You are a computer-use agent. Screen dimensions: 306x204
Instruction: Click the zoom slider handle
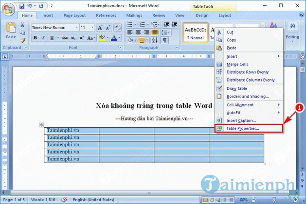click(274, 200)
